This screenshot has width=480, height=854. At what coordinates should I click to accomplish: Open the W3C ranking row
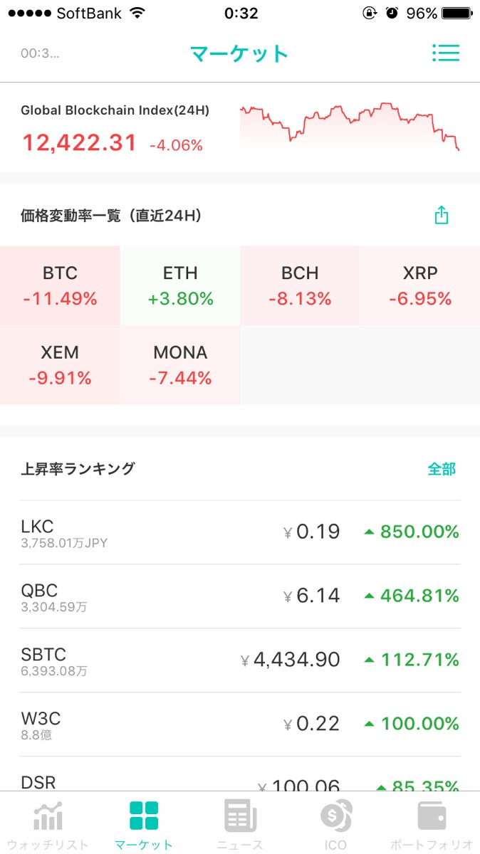pyautogui.click(x=240, y=724)
